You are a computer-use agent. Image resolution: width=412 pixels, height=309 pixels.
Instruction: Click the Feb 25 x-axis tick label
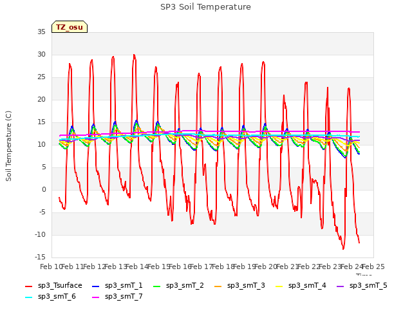(373, 267)
